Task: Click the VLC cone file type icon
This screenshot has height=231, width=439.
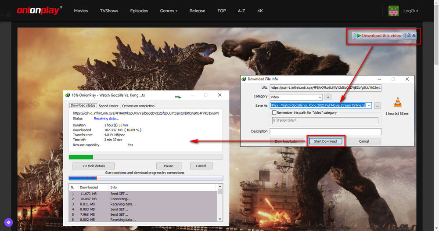Action: [398, 102]
